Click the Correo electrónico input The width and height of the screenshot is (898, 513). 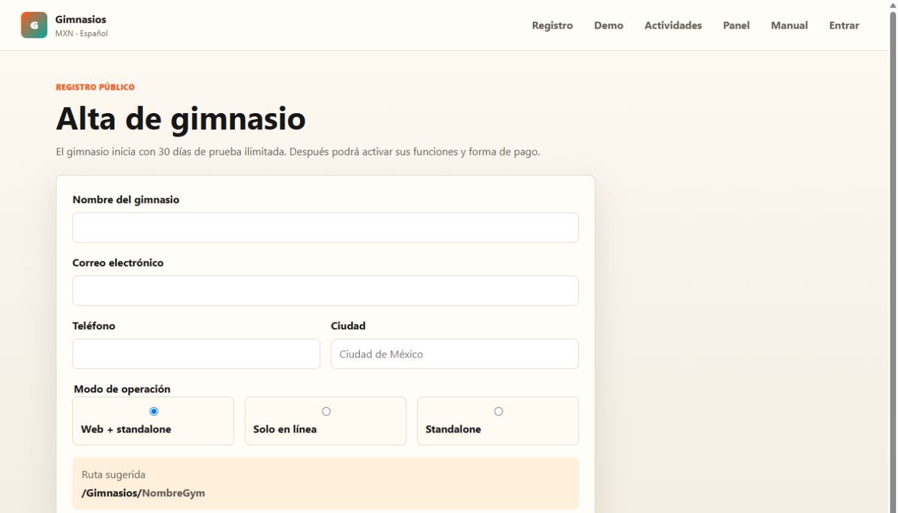click(x=325, y=291)
